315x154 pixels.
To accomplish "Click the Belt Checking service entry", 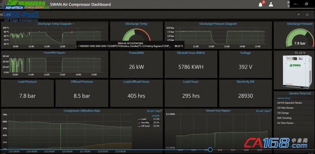I will 284,118.
